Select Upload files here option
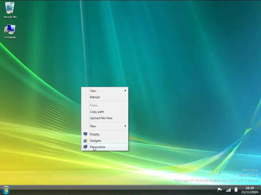The image size is (261, 195). pos(105,118)
